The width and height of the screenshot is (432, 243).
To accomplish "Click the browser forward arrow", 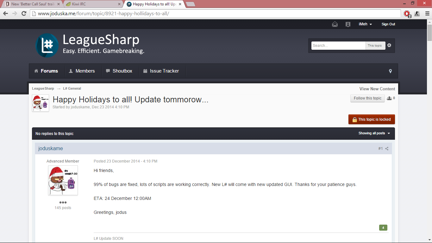I will point(15,13).
